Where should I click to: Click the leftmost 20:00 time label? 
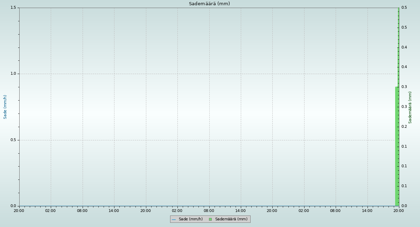pos(19,211)
